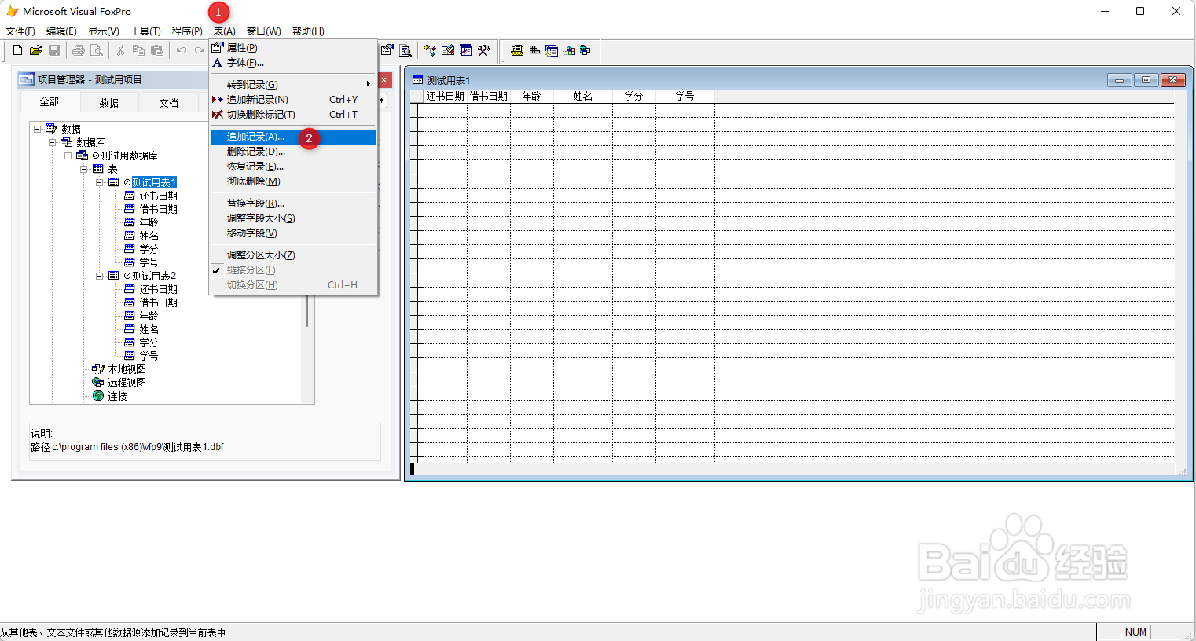
Task: Click the Copy toolbar icon
Action: point(138,50)
